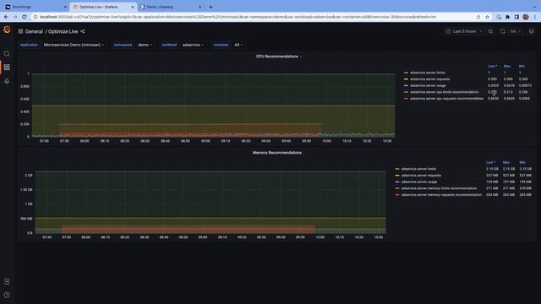541x304 pixels.
Task: Zoom out the time range
Action: point(490,31)
